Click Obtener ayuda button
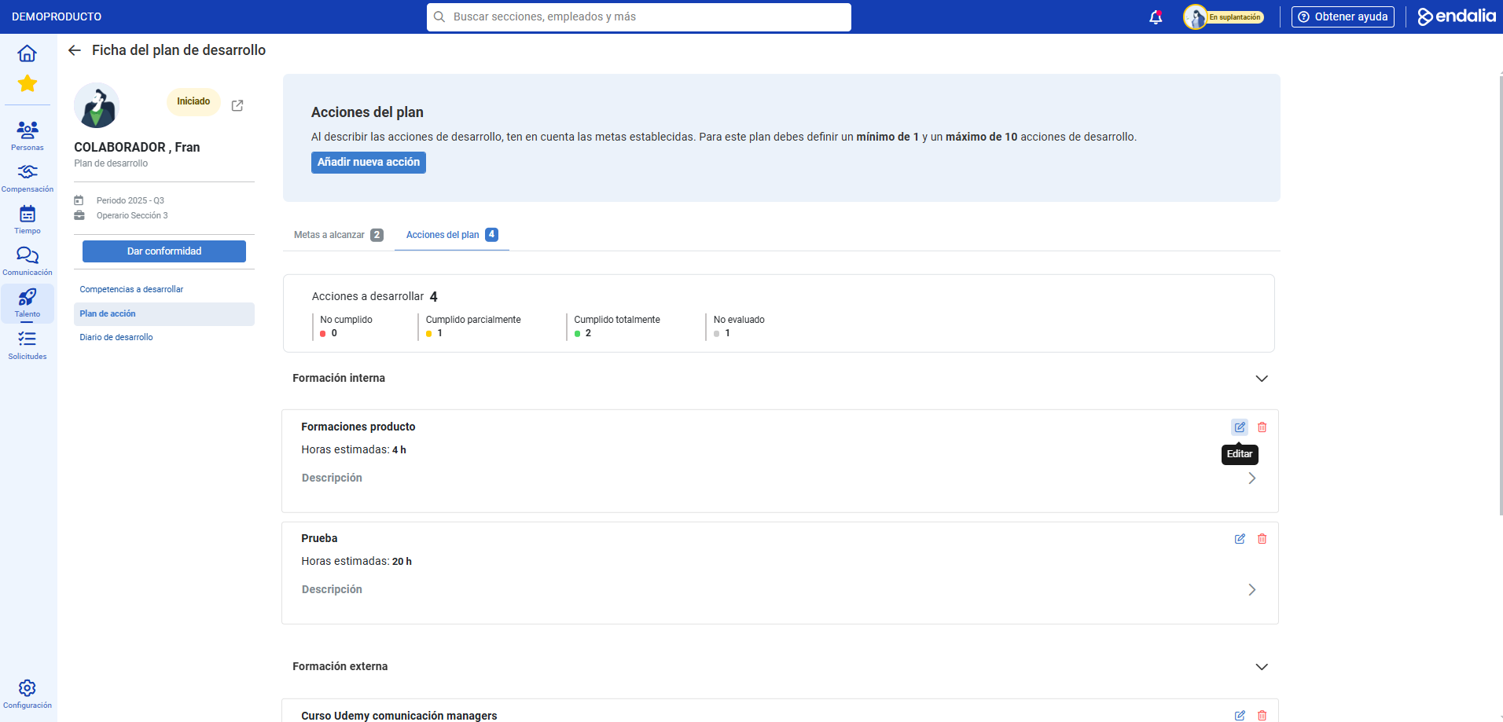 click(x=1343, y=16)
